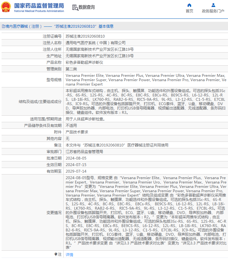This screenshot has height=260, width=228.
Task: Click National Medical Products Administration subtitle
Action: click(39, 11)
